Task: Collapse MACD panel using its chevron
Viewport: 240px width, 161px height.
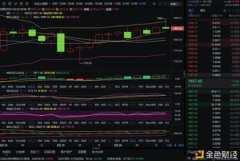Action: [3, 73]
